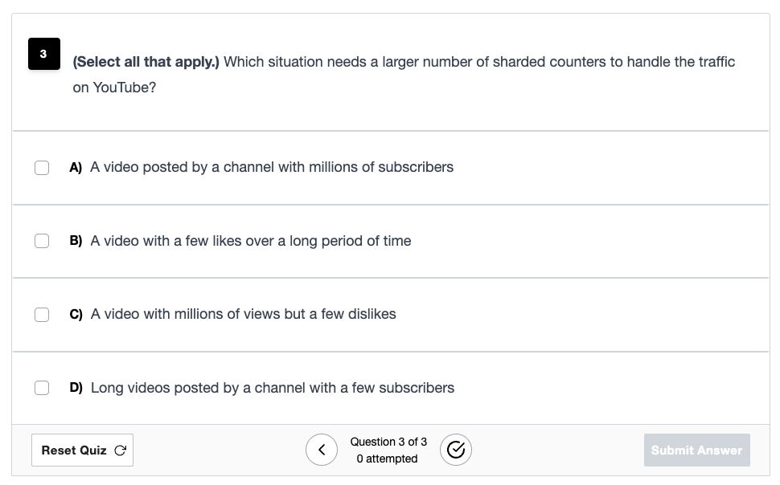
Task: Select checkbox C for millions of views
Action: pyautogui.click(x=42, y=315)
